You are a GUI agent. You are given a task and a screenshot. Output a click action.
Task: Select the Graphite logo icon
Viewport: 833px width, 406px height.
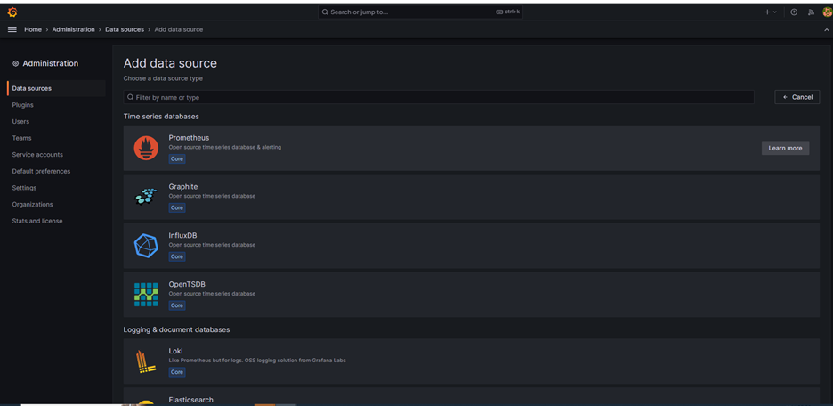tap(146, 197)
